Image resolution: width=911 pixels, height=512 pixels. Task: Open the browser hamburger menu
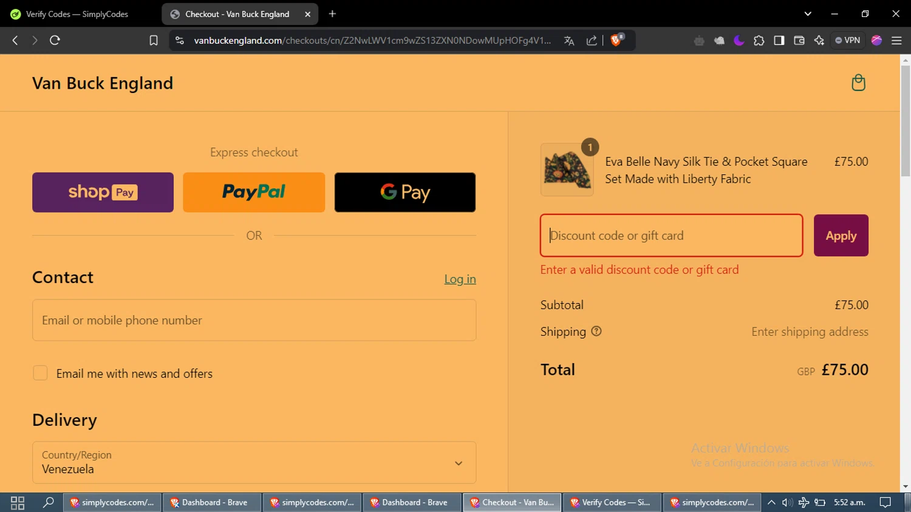pos(896,41)
